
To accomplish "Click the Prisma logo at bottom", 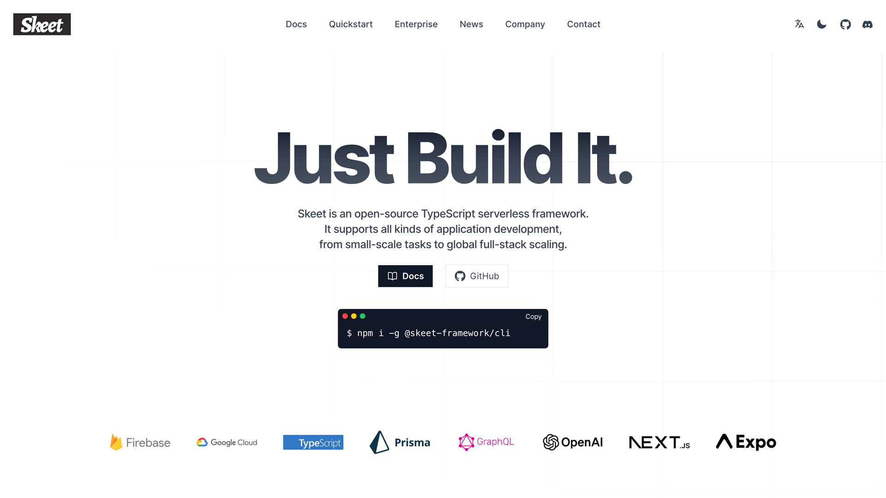I will click(x=400, y=442).
